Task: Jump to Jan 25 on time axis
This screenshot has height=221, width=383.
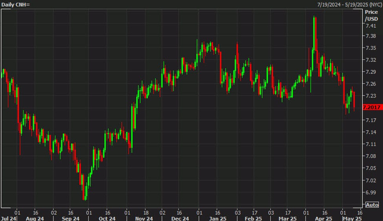Action: 217,218
